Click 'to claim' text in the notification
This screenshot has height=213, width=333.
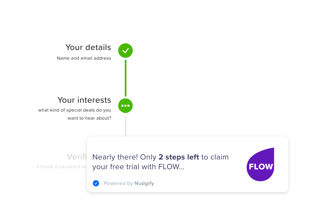click(215, 157)
